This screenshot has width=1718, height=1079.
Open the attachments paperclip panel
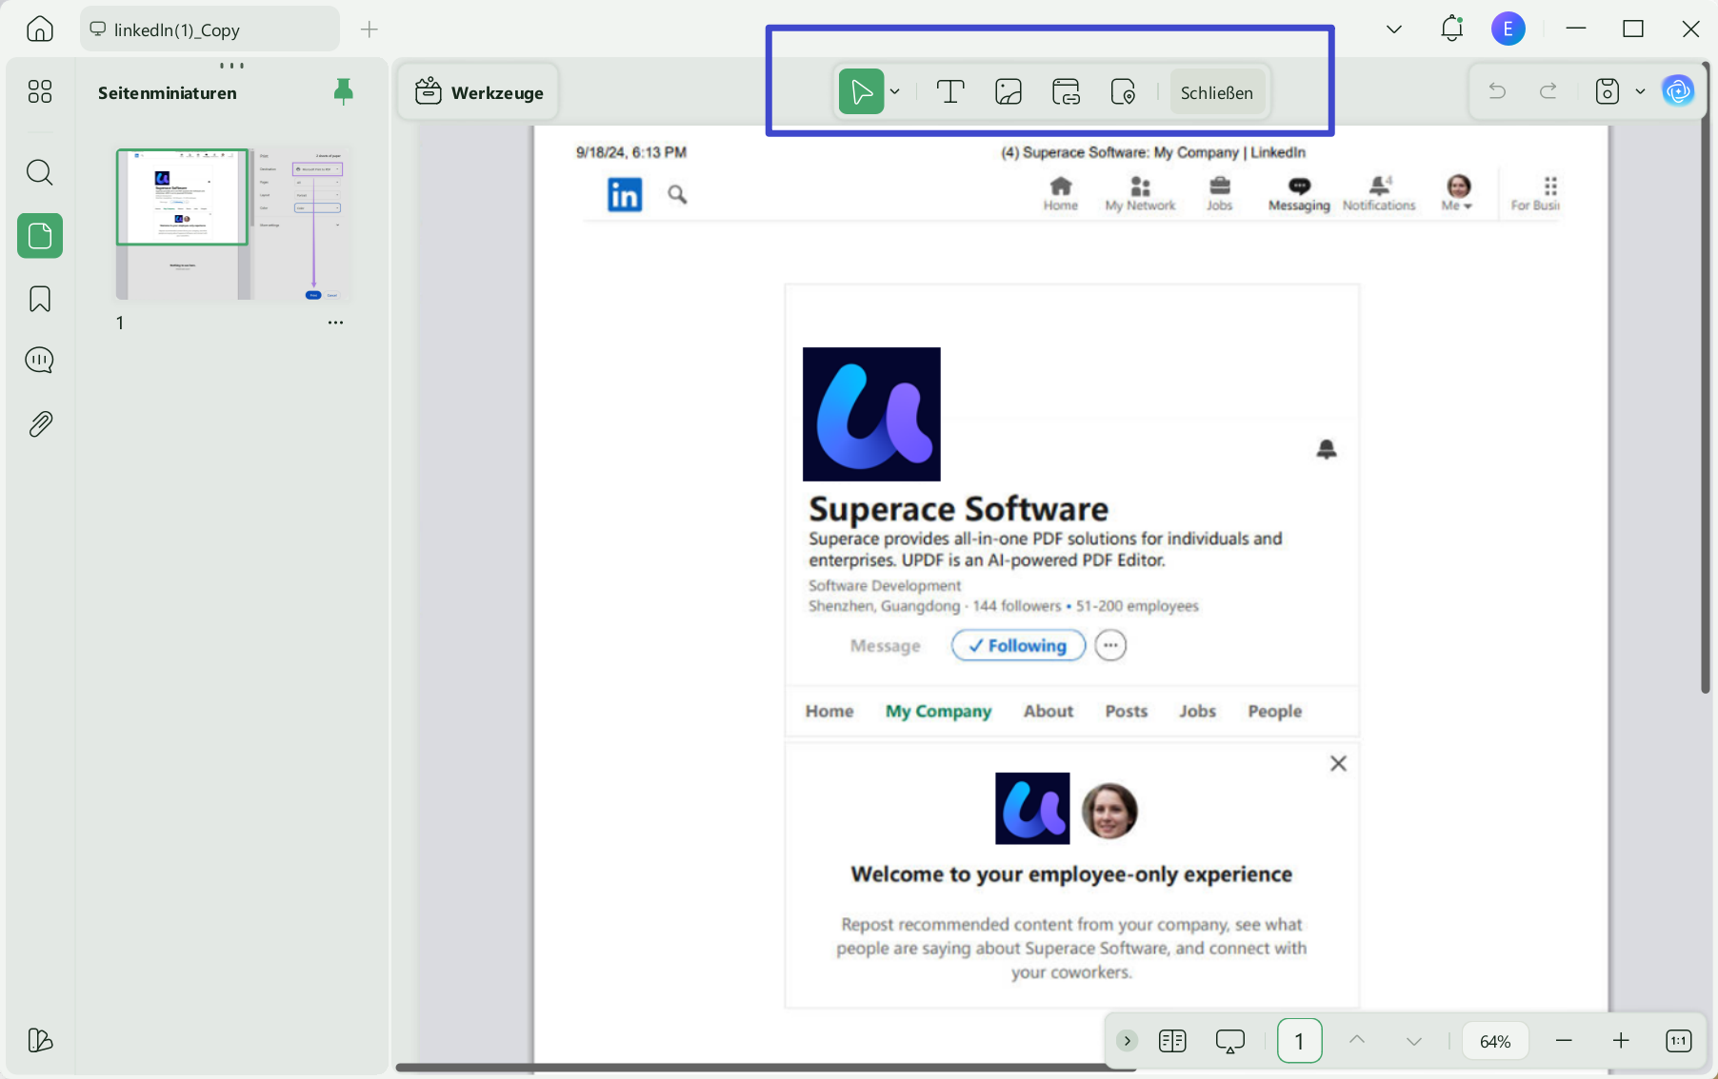click(40, 424)
